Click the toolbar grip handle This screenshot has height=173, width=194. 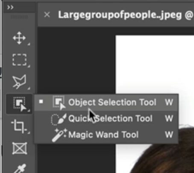[19, 17]
